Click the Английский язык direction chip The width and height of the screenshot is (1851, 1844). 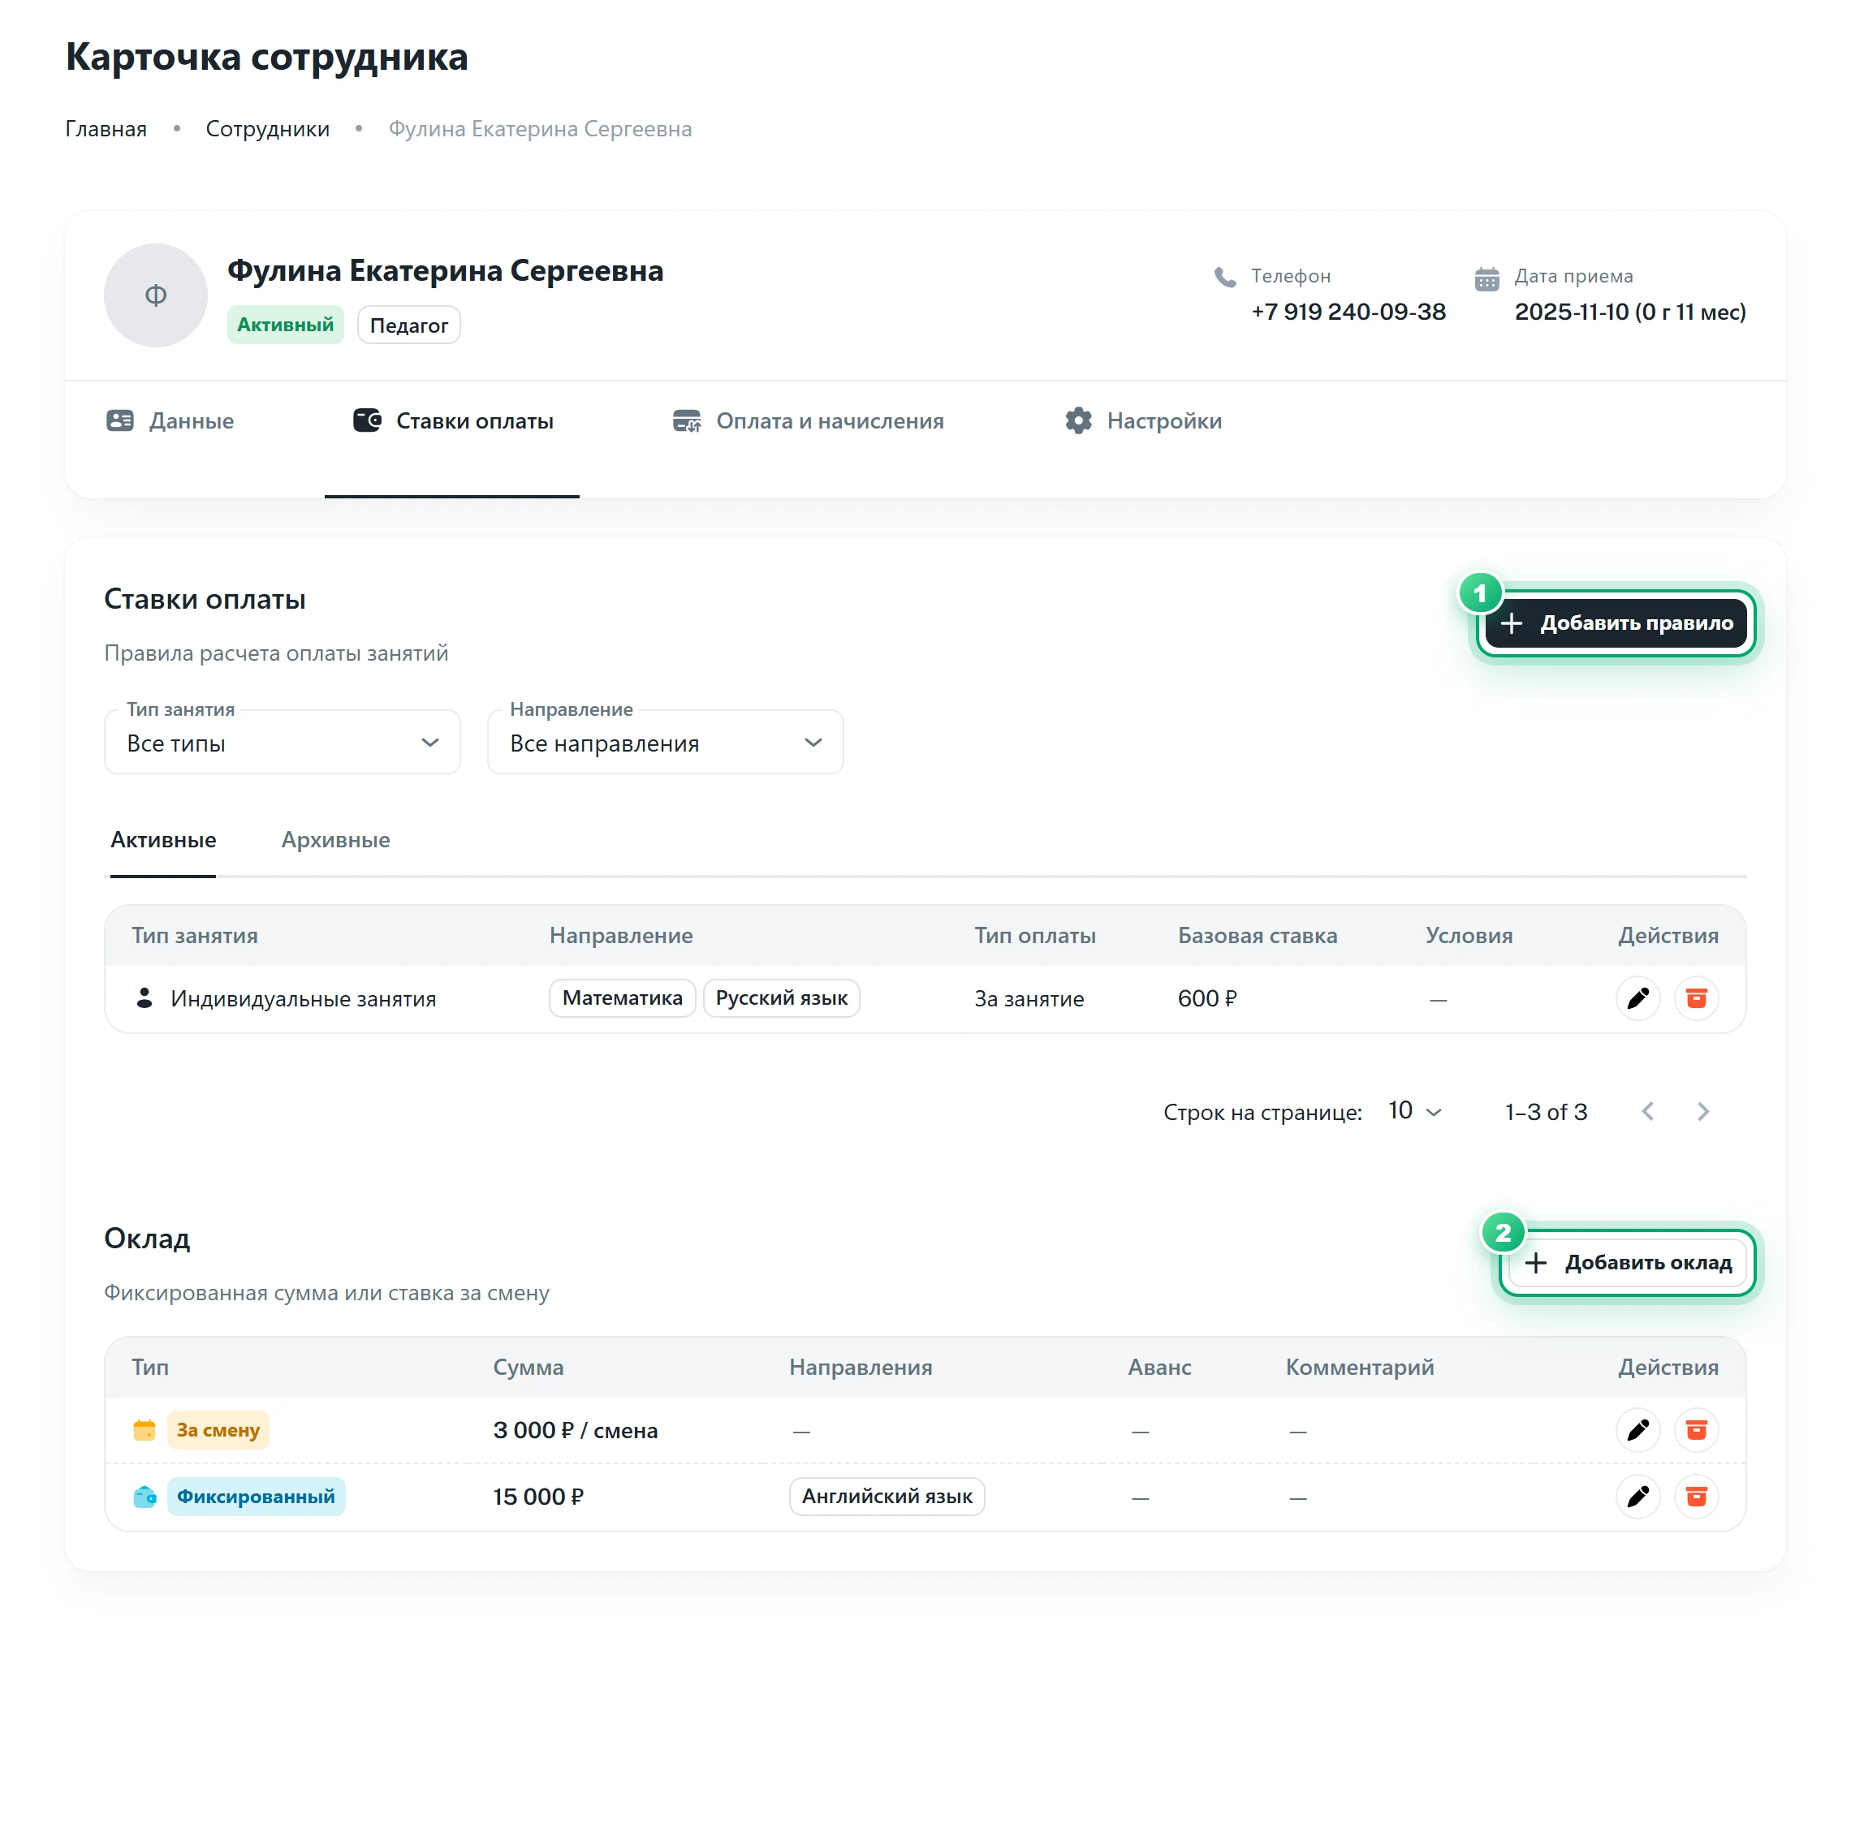click(887, 1495)
